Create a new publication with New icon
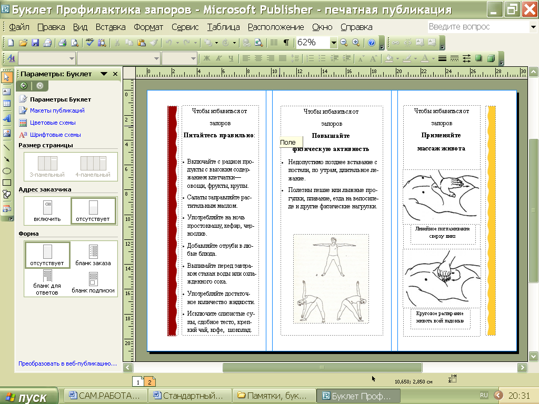539x404 pixels. pyautogui.click(x=11, y=43)
